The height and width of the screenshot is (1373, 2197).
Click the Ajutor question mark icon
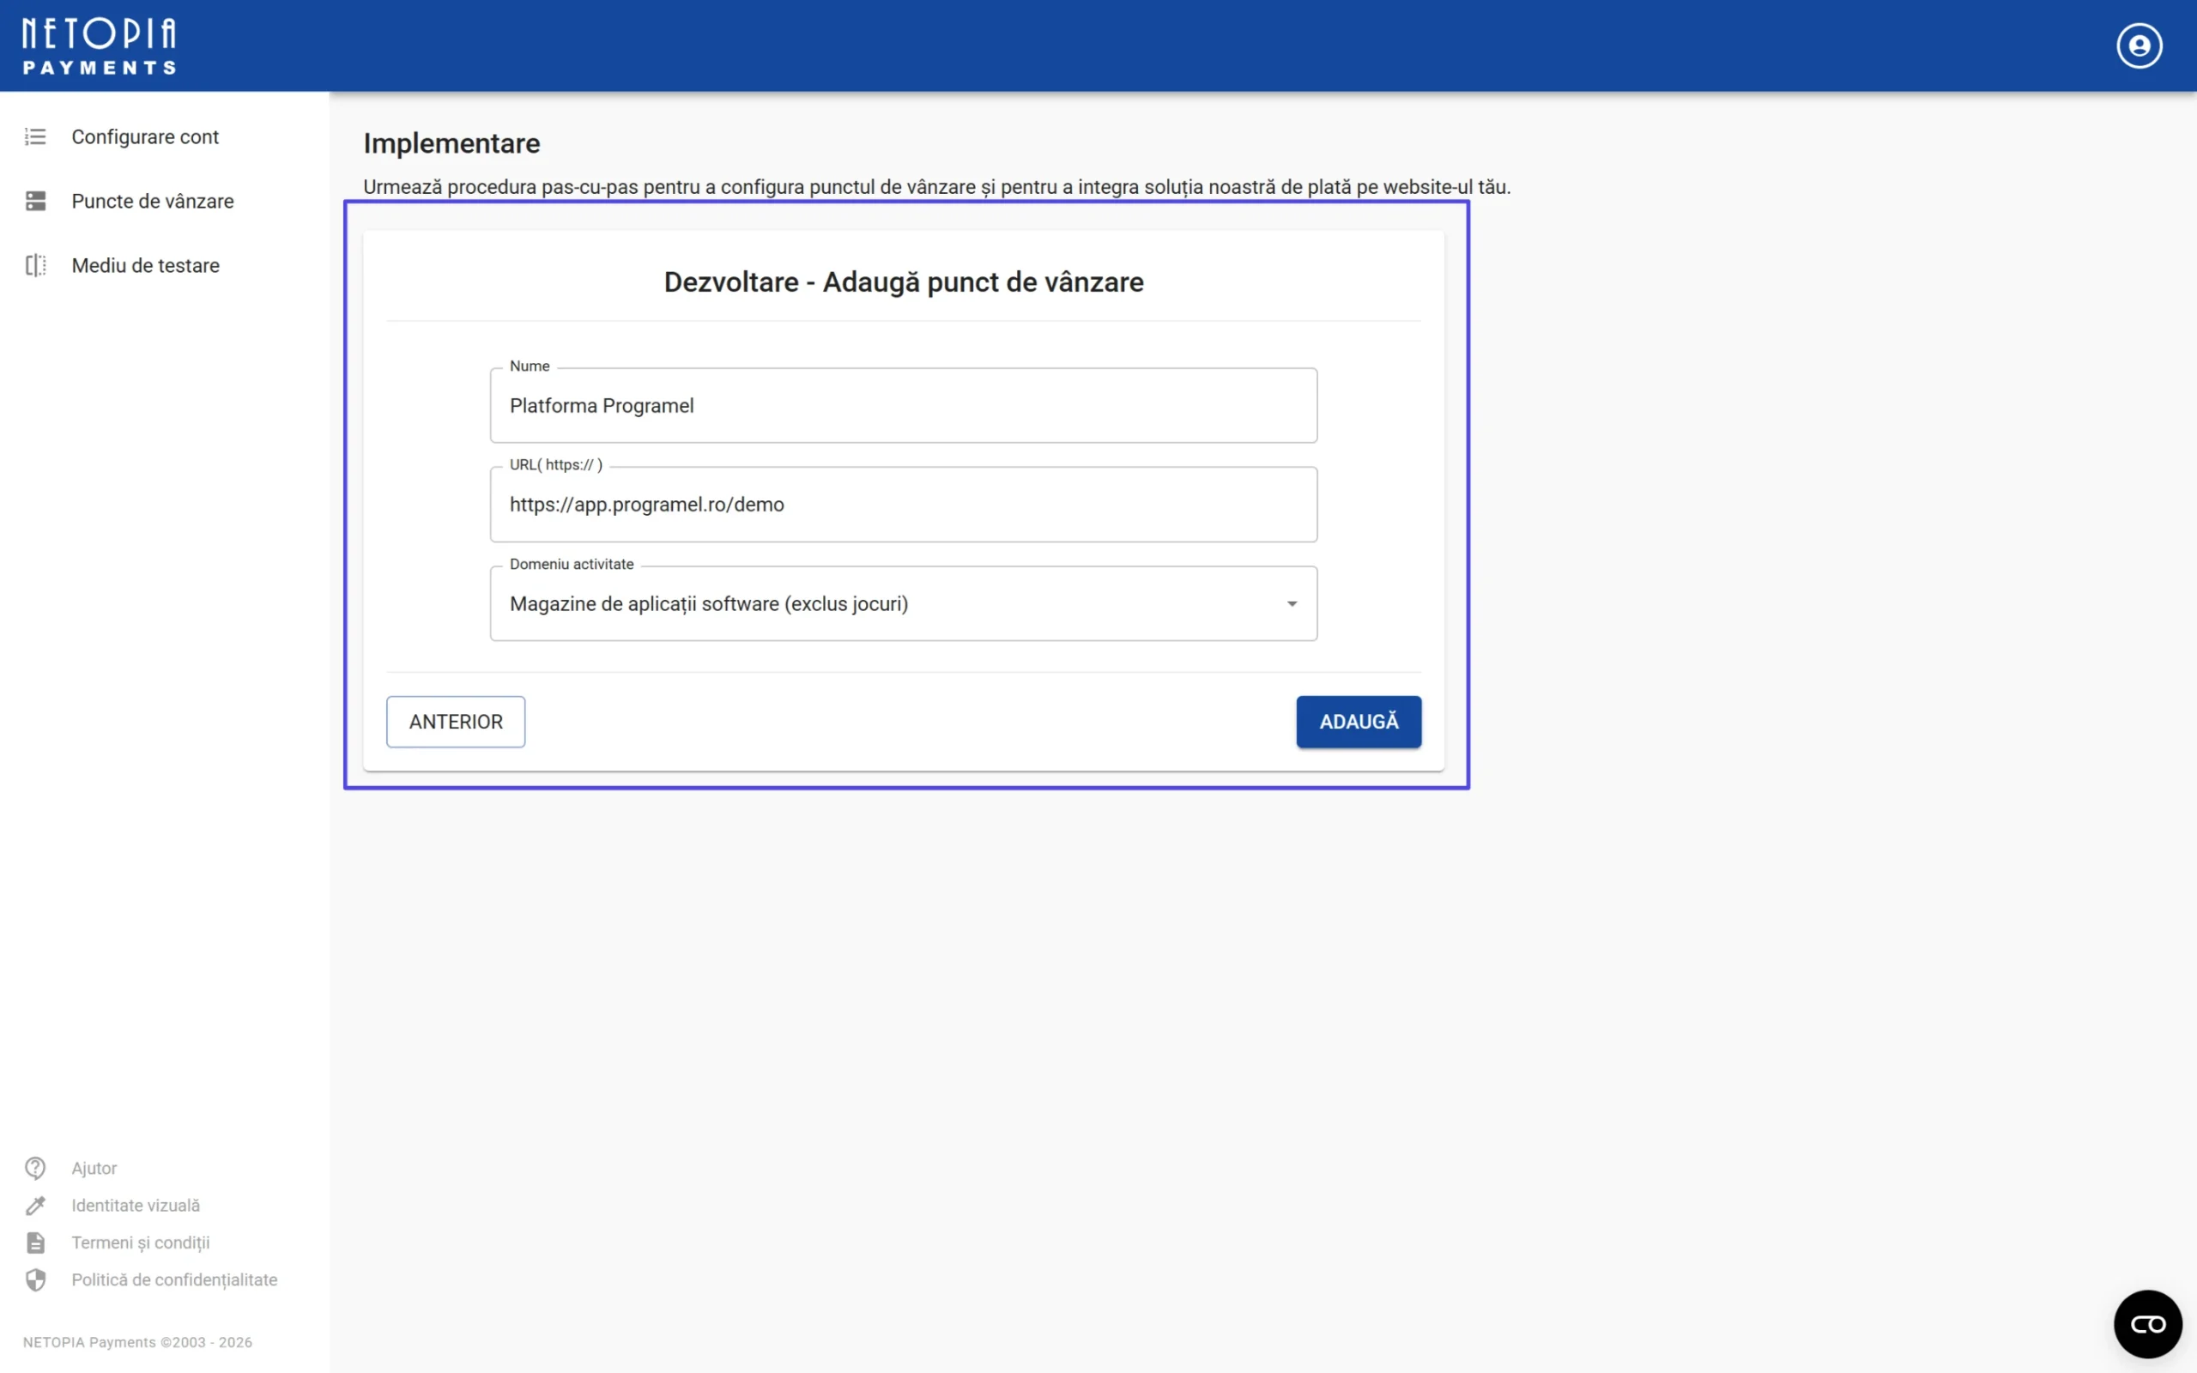[x=35, y=1168]
